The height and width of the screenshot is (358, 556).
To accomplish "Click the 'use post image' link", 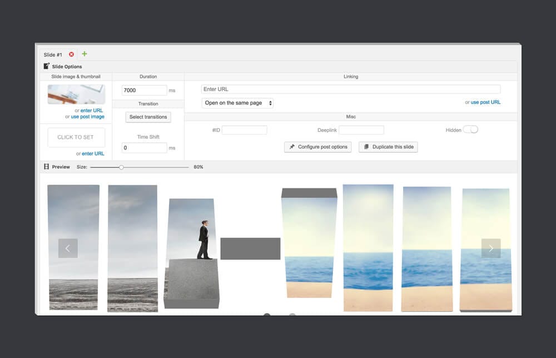I will (87, 117).
